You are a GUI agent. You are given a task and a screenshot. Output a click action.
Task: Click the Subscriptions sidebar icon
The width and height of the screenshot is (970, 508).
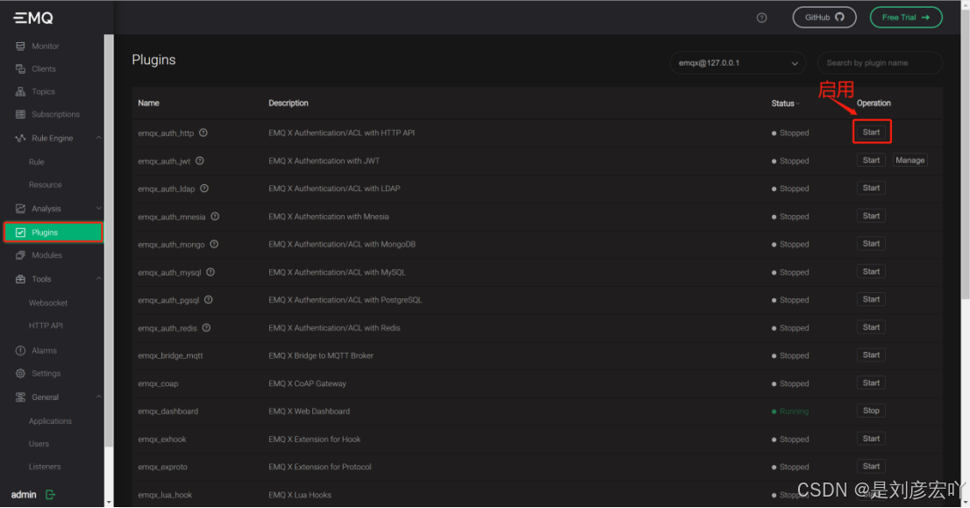click(20, 114)
